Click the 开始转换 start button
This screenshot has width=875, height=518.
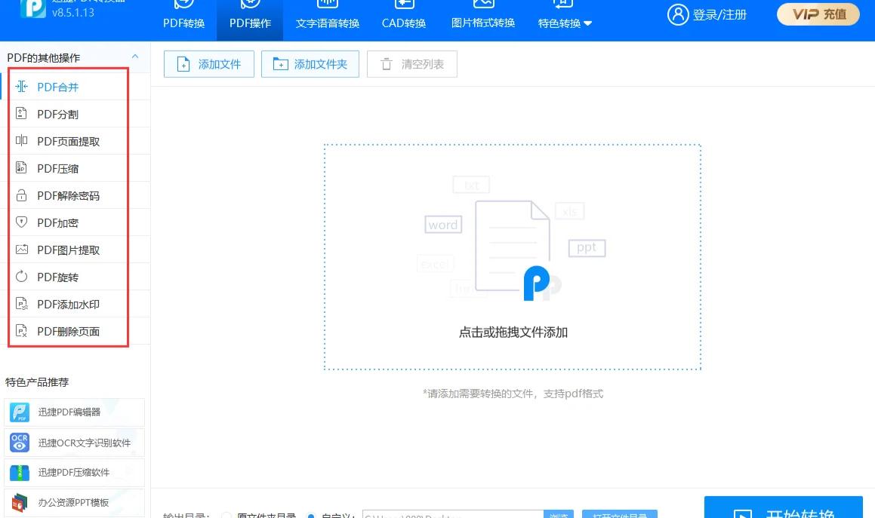784,507
